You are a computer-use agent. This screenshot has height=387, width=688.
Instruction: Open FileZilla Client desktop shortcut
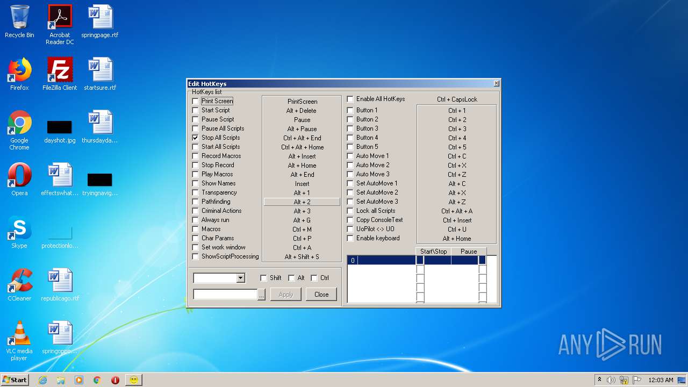[x=60, y=74]
